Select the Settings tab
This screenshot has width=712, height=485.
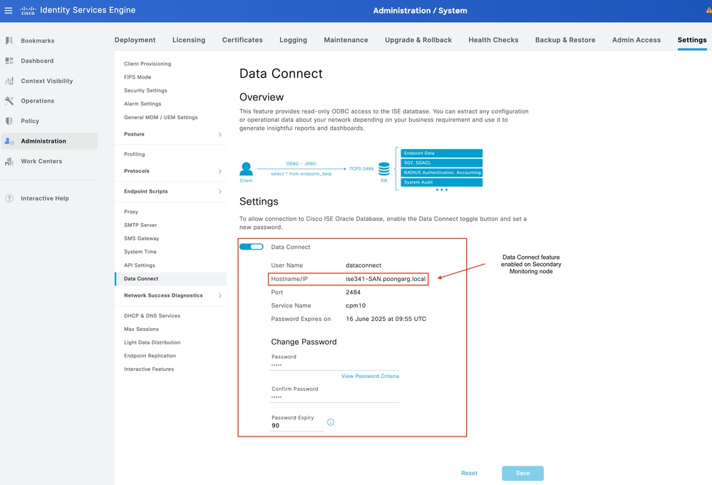pyautogui.click(x=691, y=40)
